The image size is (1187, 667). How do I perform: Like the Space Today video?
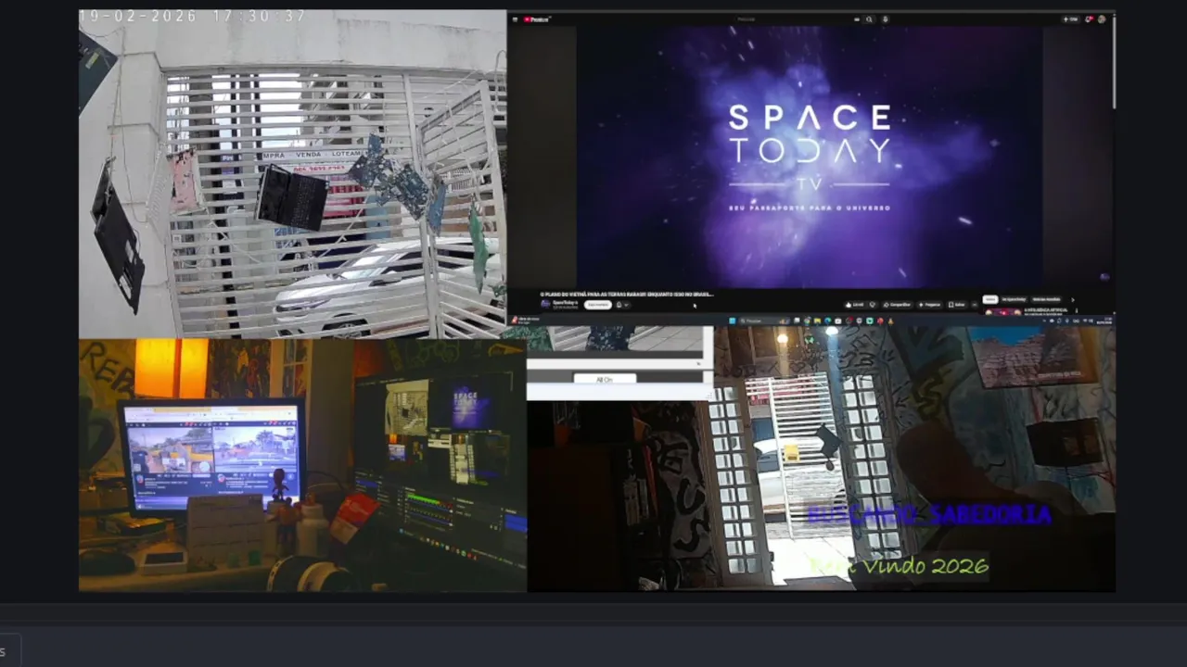[854, 305]
